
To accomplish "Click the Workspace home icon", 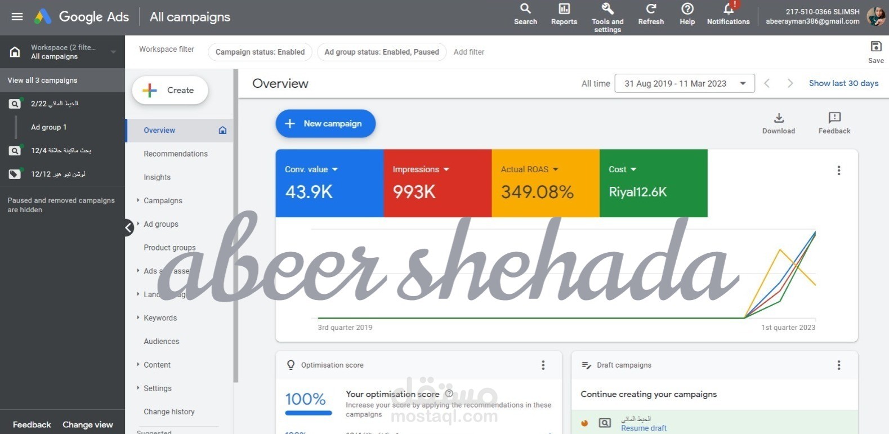I will pos(15,52).
